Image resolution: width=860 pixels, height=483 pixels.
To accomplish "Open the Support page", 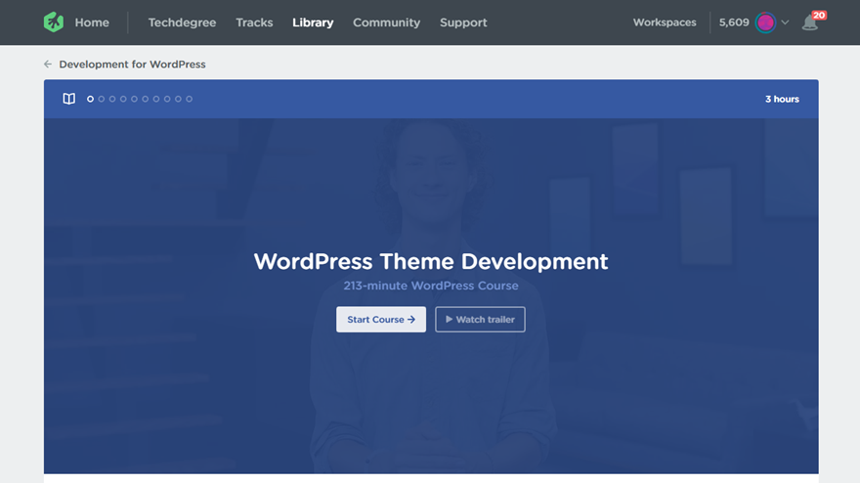I will pos(463,22).
